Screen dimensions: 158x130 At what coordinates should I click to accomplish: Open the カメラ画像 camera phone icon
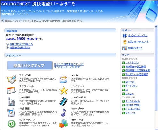[12, 102]
